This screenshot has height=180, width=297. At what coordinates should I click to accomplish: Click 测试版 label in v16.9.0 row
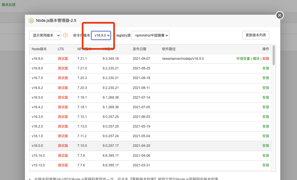63,59
